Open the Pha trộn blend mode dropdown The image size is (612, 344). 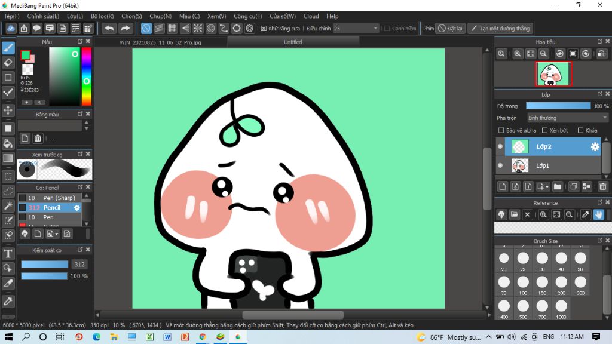(x=568, y=118)
